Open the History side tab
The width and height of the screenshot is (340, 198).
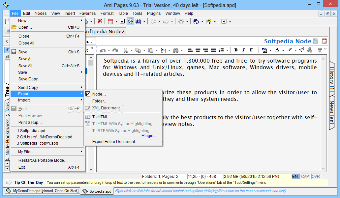coord(332,79)
